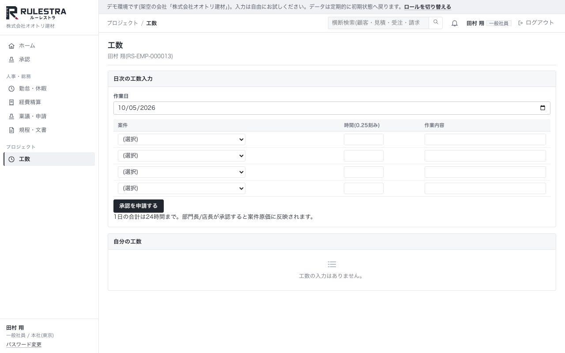Open the calendar picker in 作業日 field
This screenshot has width=565, height=353.
click(542, 108)
